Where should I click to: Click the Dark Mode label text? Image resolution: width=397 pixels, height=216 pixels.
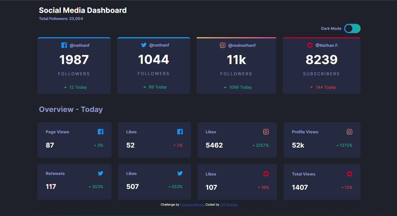click(x=331, y=28)
